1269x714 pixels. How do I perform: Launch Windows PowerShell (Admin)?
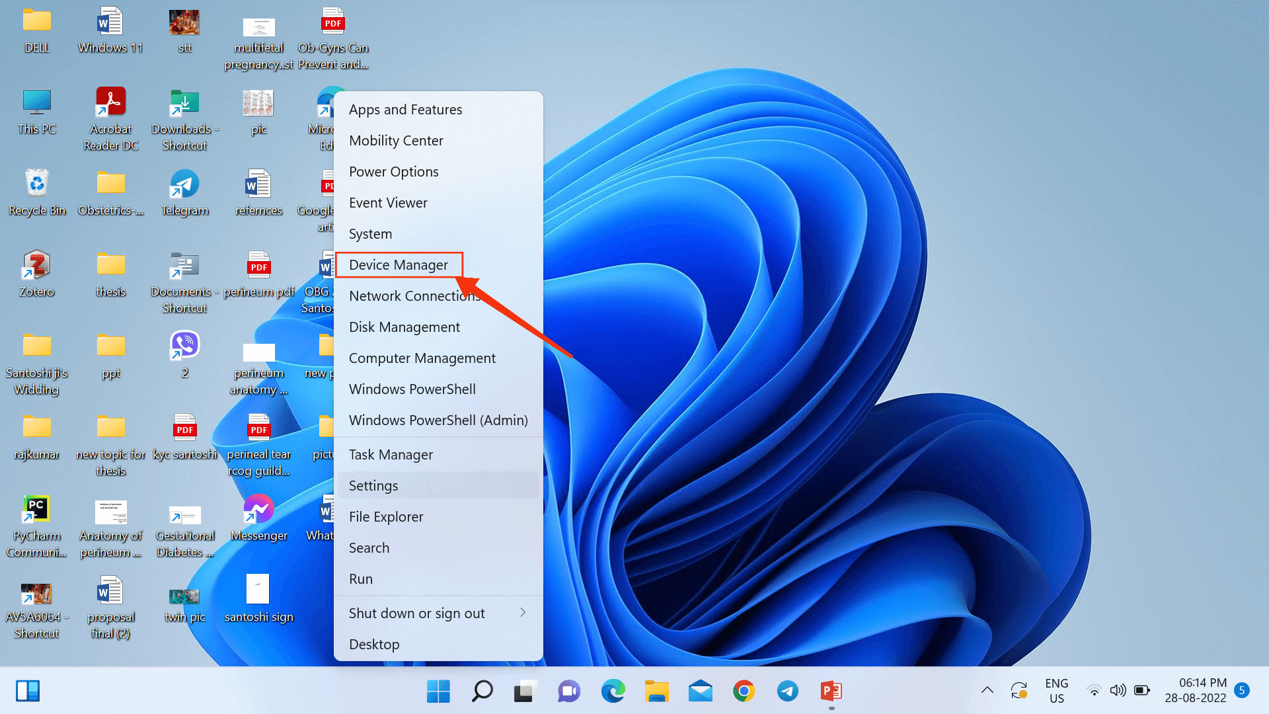(x=438, y=420)
